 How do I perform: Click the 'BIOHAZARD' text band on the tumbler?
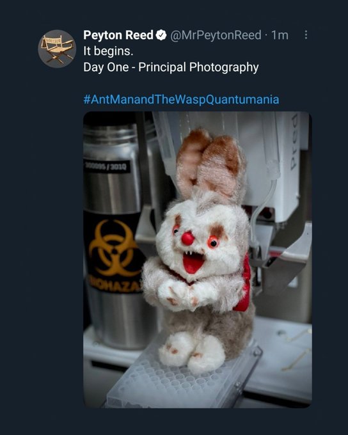point(114,285)
